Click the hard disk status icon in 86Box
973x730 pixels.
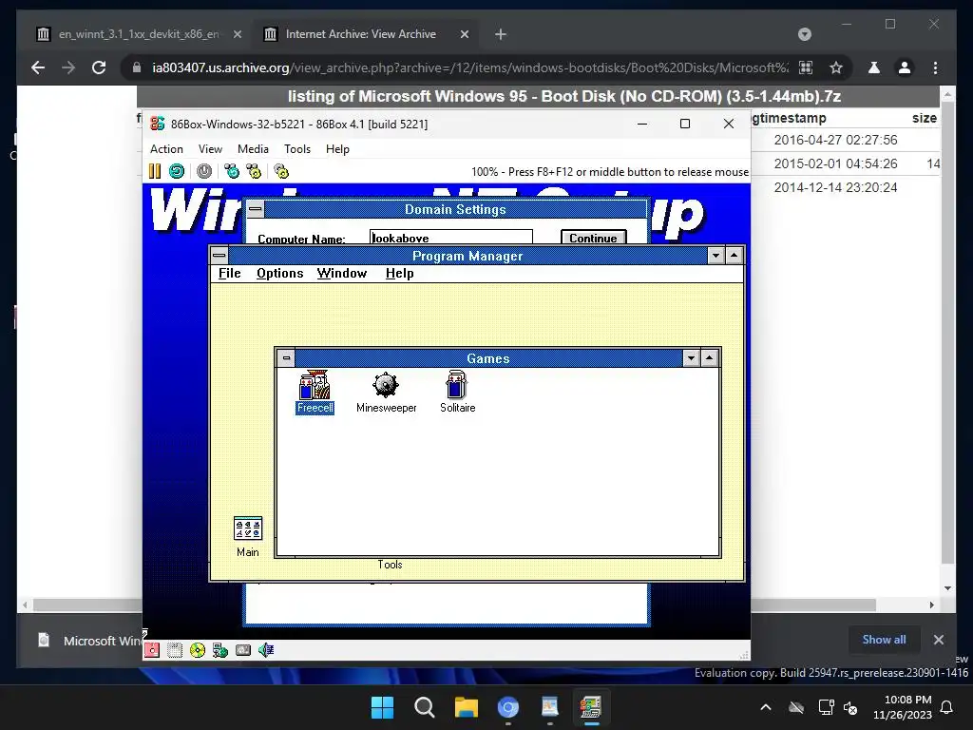click(243, 650)
